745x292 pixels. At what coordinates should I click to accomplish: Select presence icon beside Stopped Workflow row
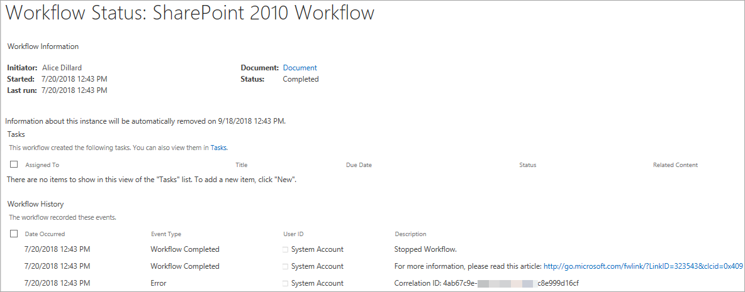coord(286,249)
